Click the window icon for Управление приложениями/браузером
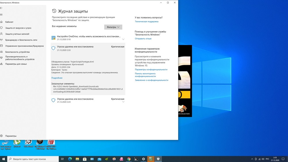288x162 pixels. [x=1, y=46]
